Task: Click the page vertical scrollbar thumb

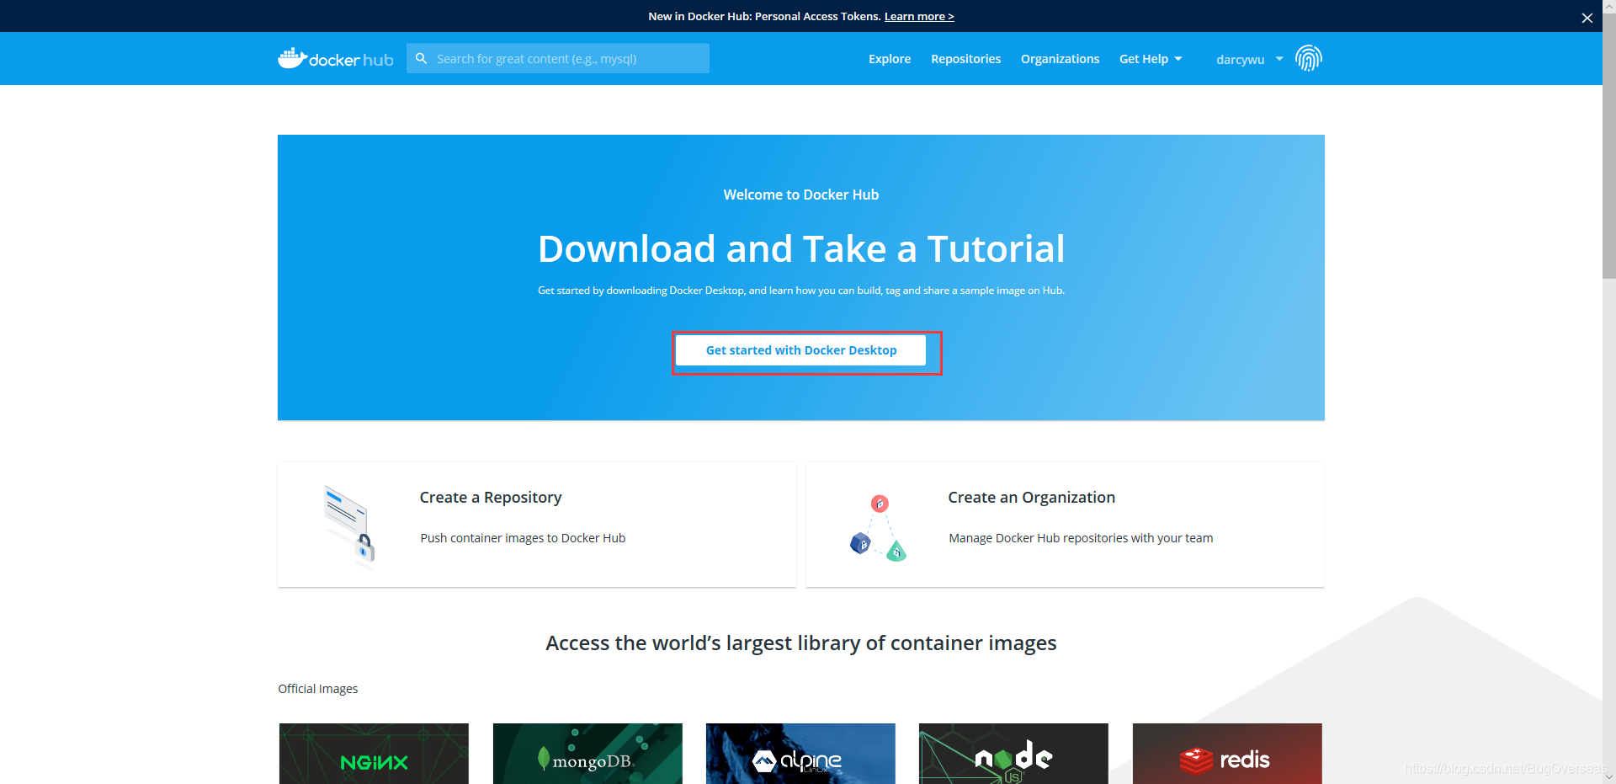Action: 1609,146
